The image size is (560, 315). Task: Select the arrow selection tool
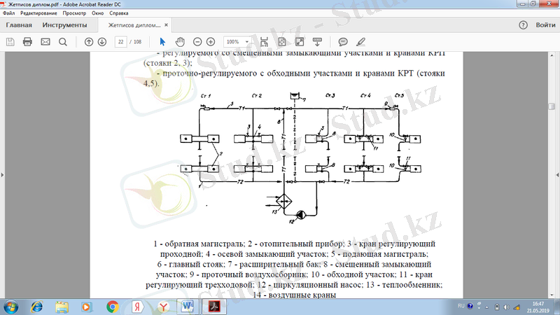(163, 42)
